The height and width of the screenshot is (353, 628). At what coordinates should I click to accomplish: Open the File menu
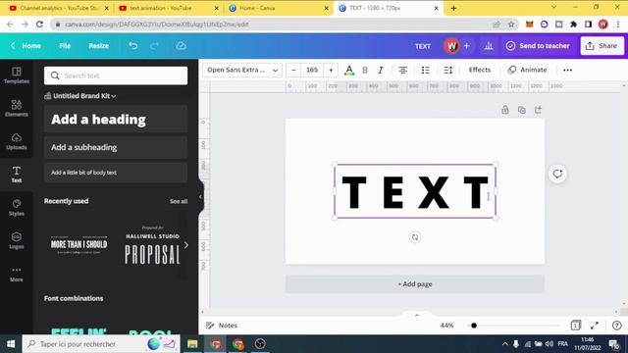[x=65, y=46]
